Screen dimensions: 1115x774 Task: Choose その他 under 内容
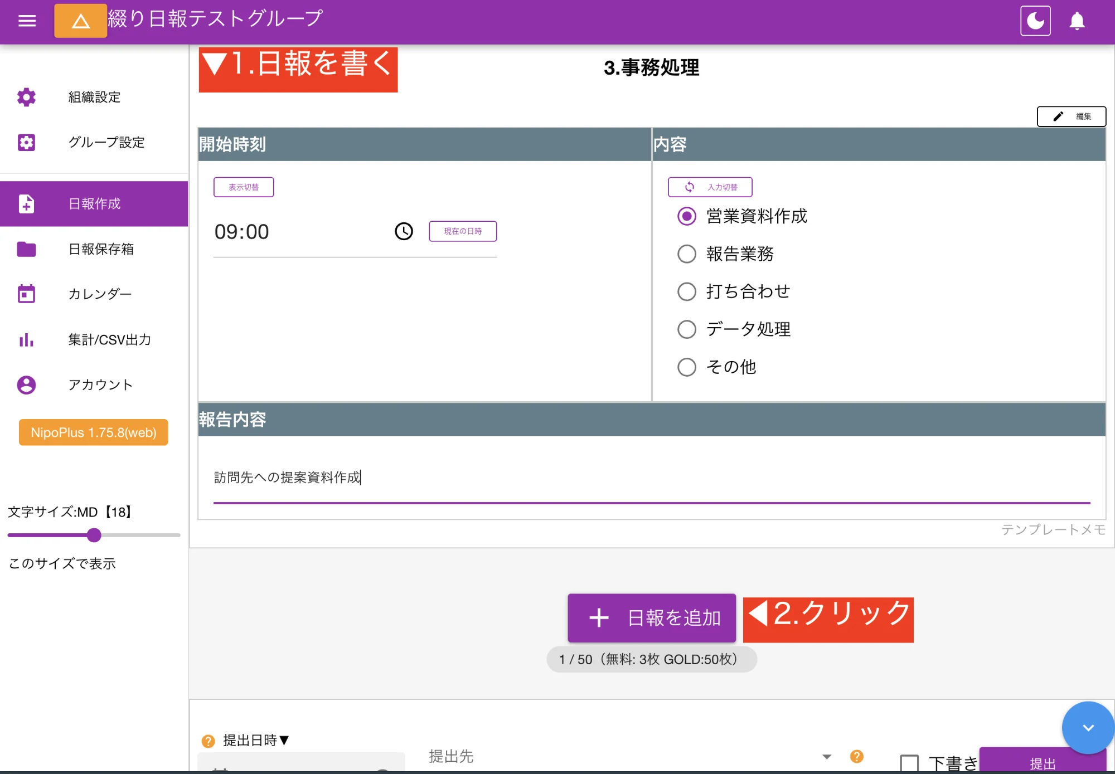point(687,367)
